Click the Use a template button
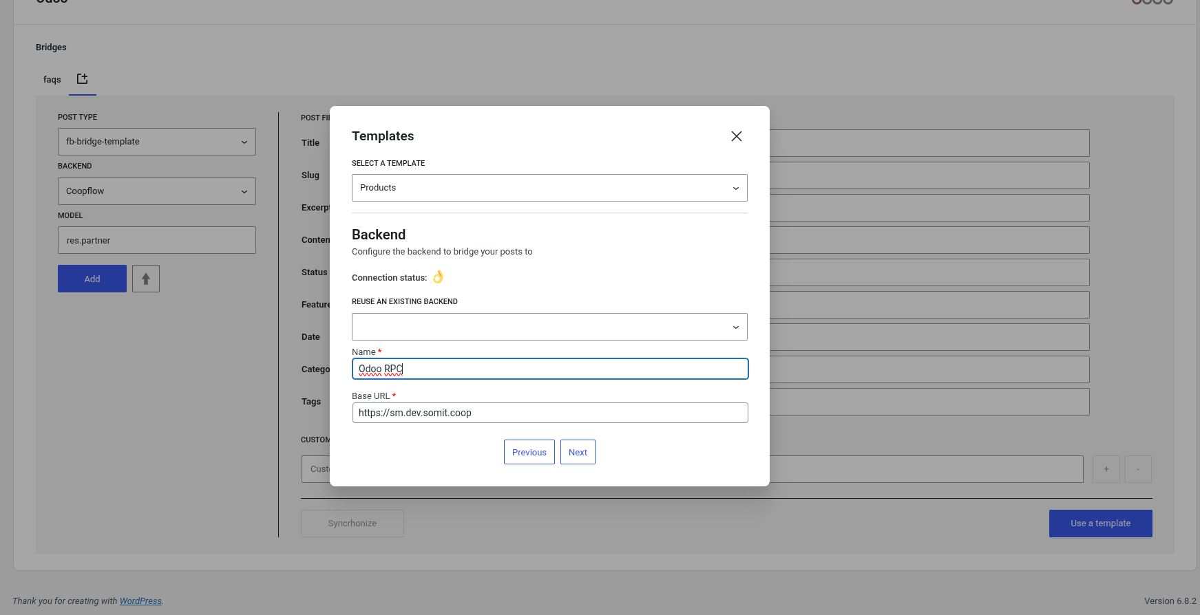The image size is (1200, 615). point(1101,524)
